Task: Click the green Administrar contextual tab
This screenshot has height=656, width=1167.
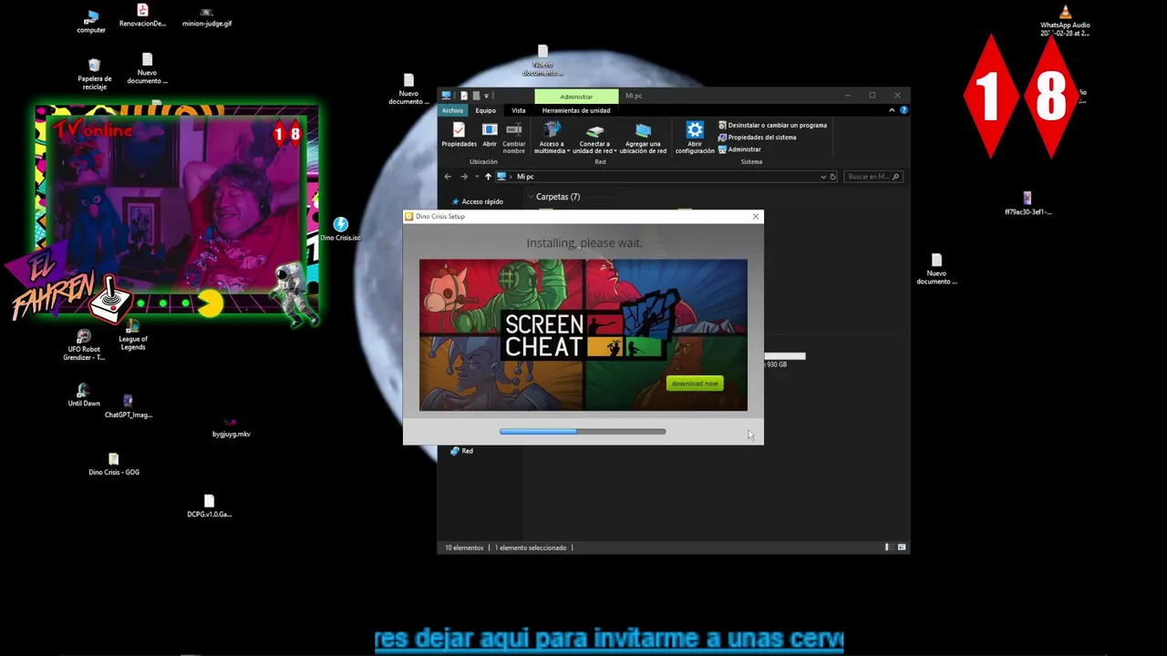Action: coord(576,96)
